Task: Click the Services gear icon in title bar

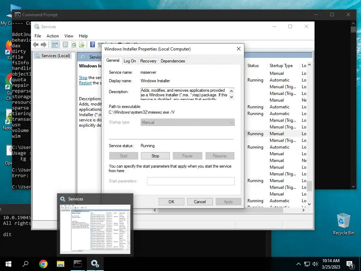Action: [x=37, y=26]
